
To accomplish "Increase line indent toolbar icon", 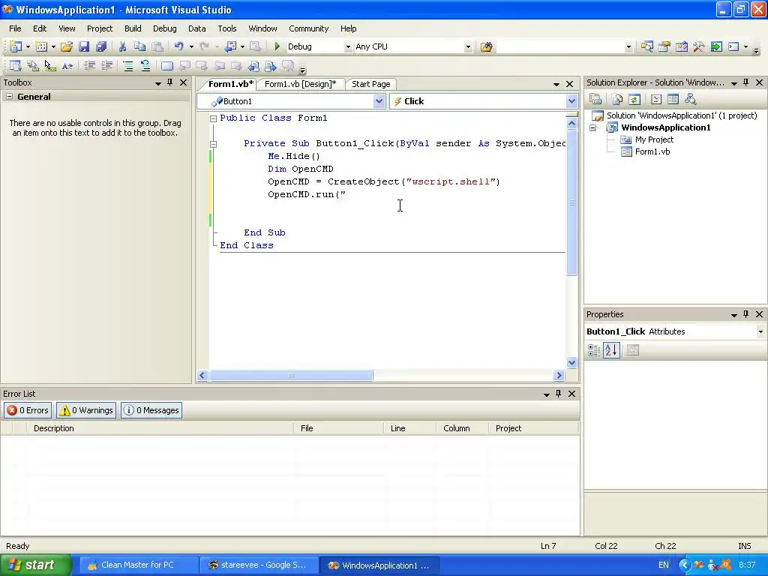I will 106,66.
